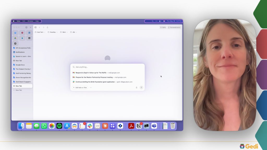Expand the sidebar header chevron menu
This screenshot has height=150, width=267.
coord(31,27)
